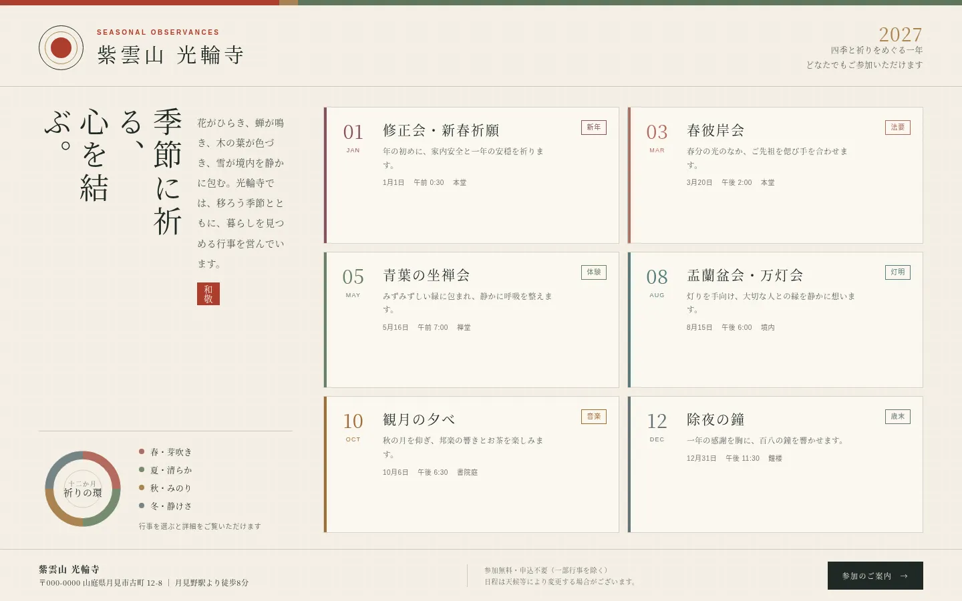Click the arrow in 参加のご案内 button
Viewport: 962px width, 601px height.
(x=904, y=576)
